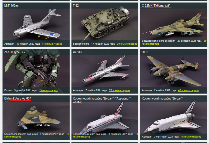Open the T-62 tank model image
Image resolution: width=209 pixels, height=143 pixels.
click(105, 24)
